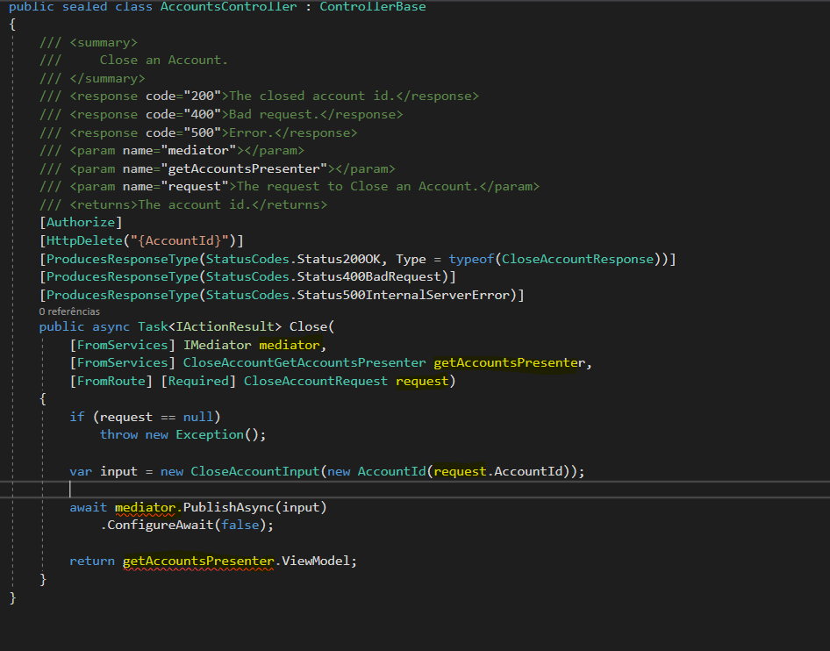This screenshot has width=830, height=651.
Task: Click the 'false' argument
Action: coord(240,526)
